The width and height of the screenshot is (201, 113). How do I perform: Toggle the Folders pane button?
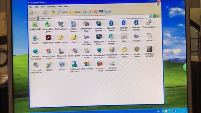coord(75,12)
